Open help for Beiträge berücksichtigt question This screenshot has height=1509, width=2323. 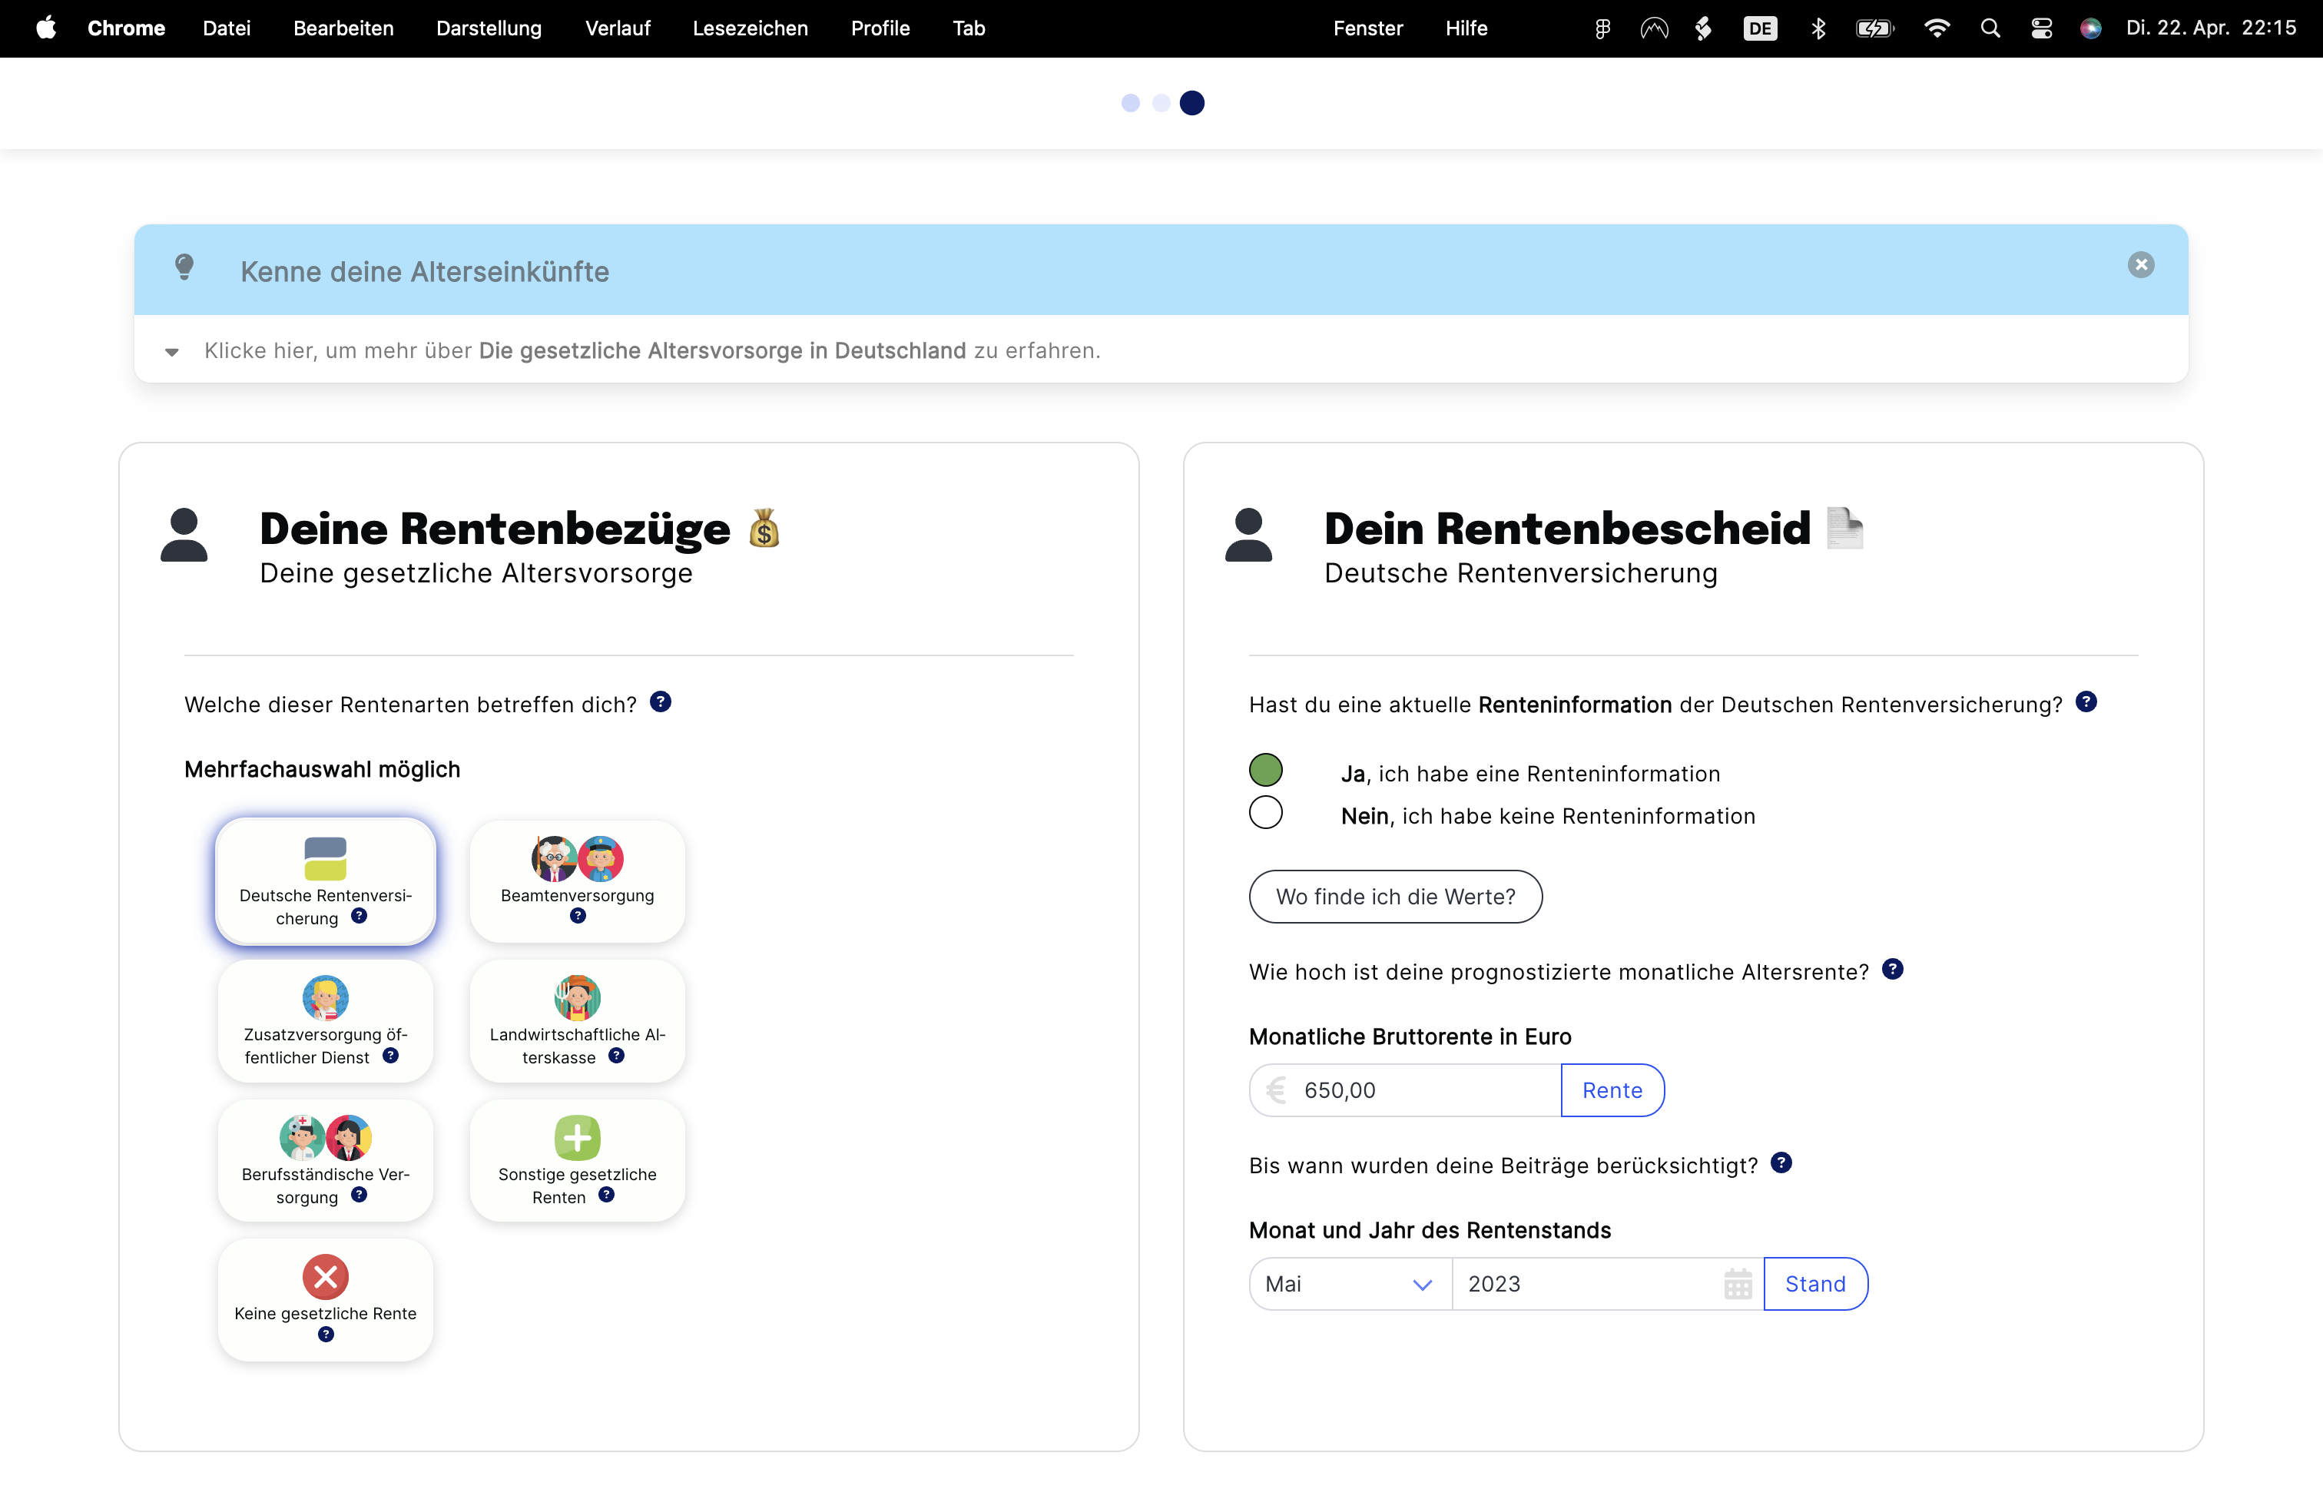1781,1162
